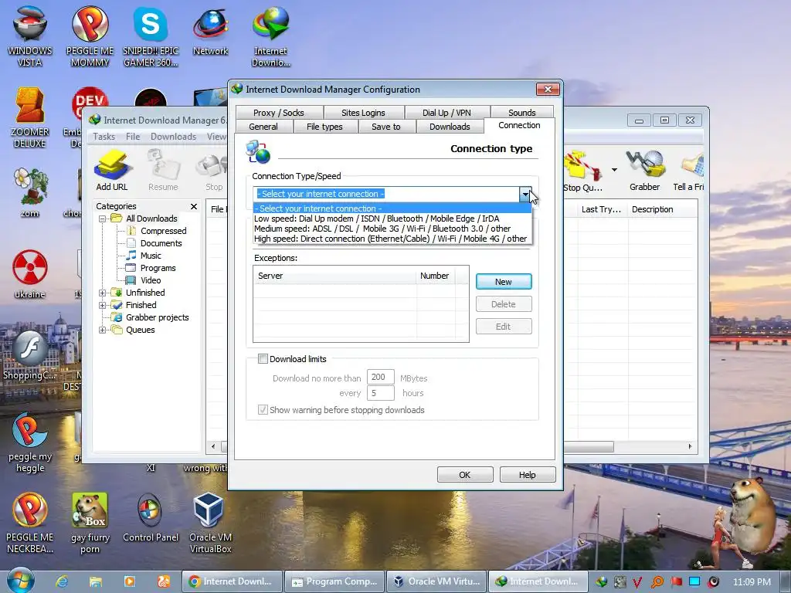Click the New exception button
The image size is (791, 593).
point(504,281)
